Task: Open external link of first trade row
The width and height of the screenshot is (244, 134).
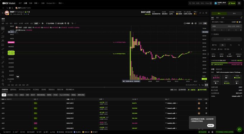Action: point(206,103)
